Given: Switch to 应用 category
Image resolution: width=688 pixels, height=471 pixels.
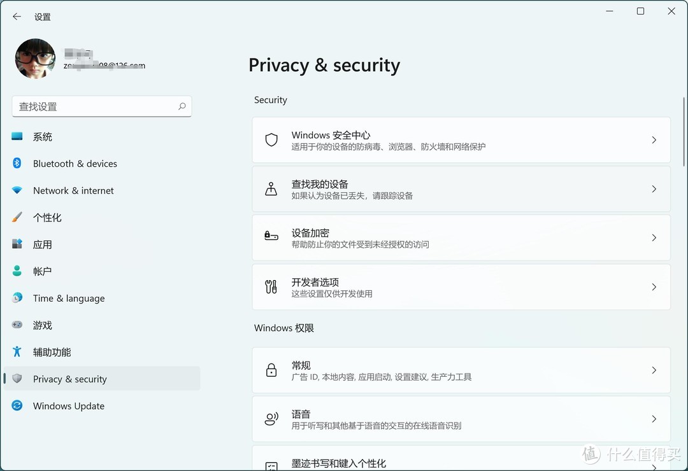Looking at the screenshot, I should [x=102, y=244].
